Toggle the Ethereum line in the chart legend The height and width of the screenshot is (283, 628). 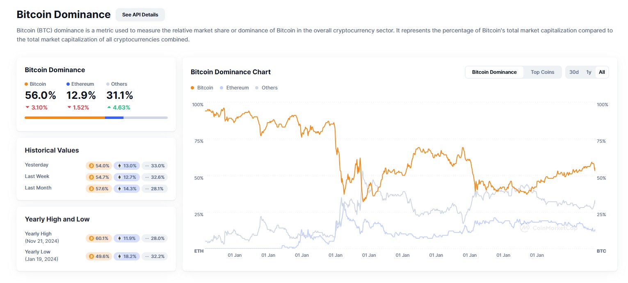point(234,87)
